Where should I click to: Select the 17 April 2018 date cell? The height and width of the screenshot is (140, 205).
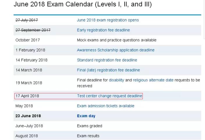[x=27, y=96]
